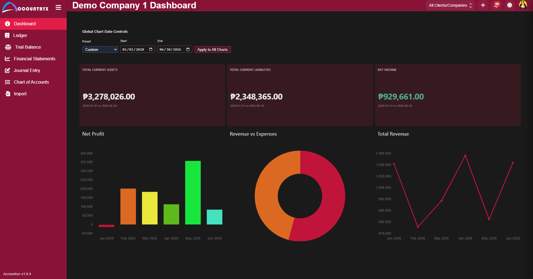
Task: Click Net Income ₱929,661.00 value
Action: pyautogui.click(x=401, y=96)
